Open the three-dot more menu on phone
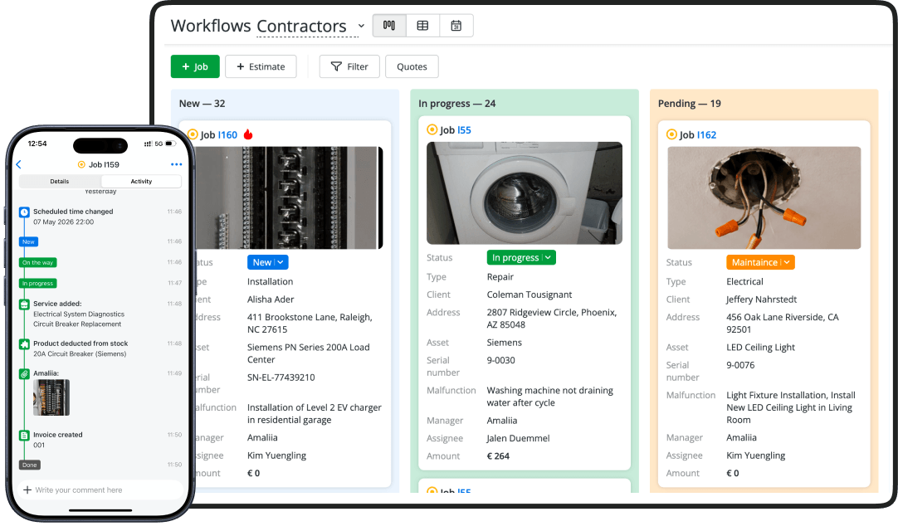This screenshot has height=526, width=898. [x=177, y=164]
